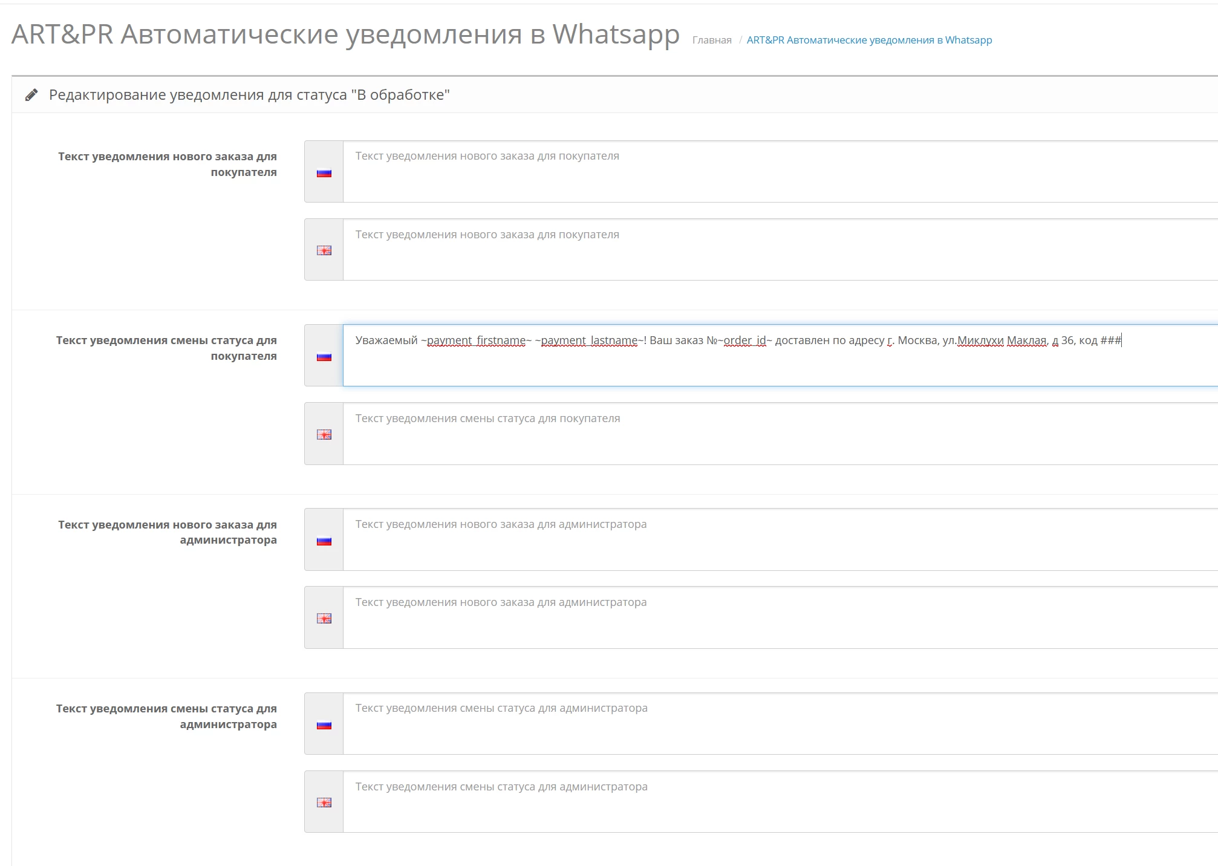Click label Текст уведомления нового заказа для покупателя
The width and height of the screenshot is (1218, 866).
pyautogui.click(x=168, y=164)
